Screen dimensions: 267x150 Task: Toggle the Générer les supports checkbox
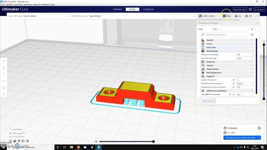(x=238, y=80)
